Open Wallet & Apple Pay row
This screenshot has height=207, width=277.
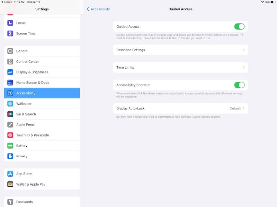[x=42, y=184]
